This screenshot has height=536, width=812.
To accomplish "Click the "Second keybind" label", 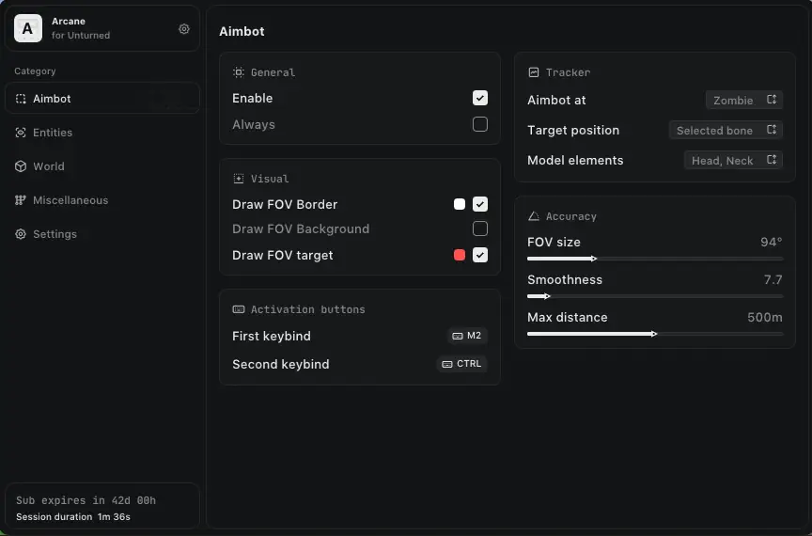I will pos(281,365).
